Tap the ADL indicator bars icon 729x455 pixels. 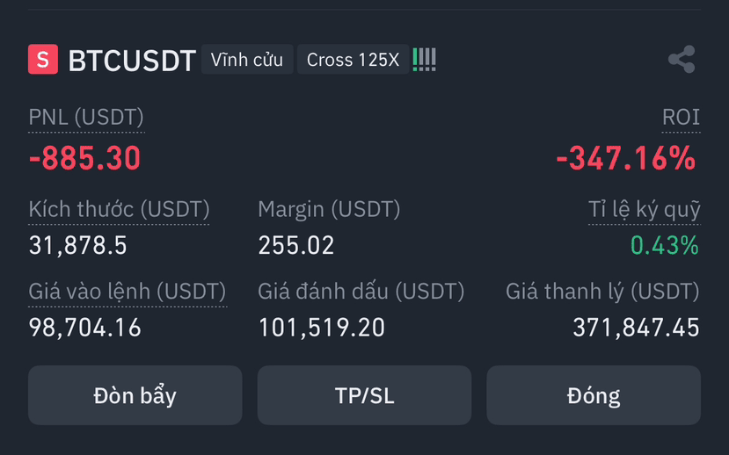click(x=424, y=60)
